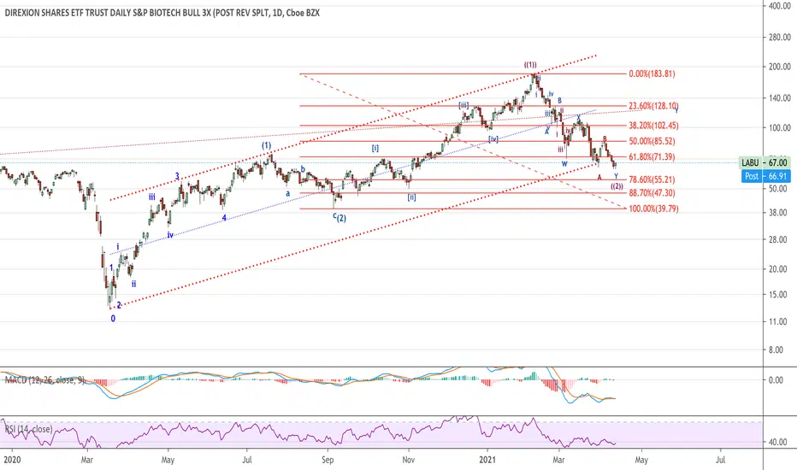Select the [iv] wave label
The width and height of the screenshot is (797, 470).
493,138
